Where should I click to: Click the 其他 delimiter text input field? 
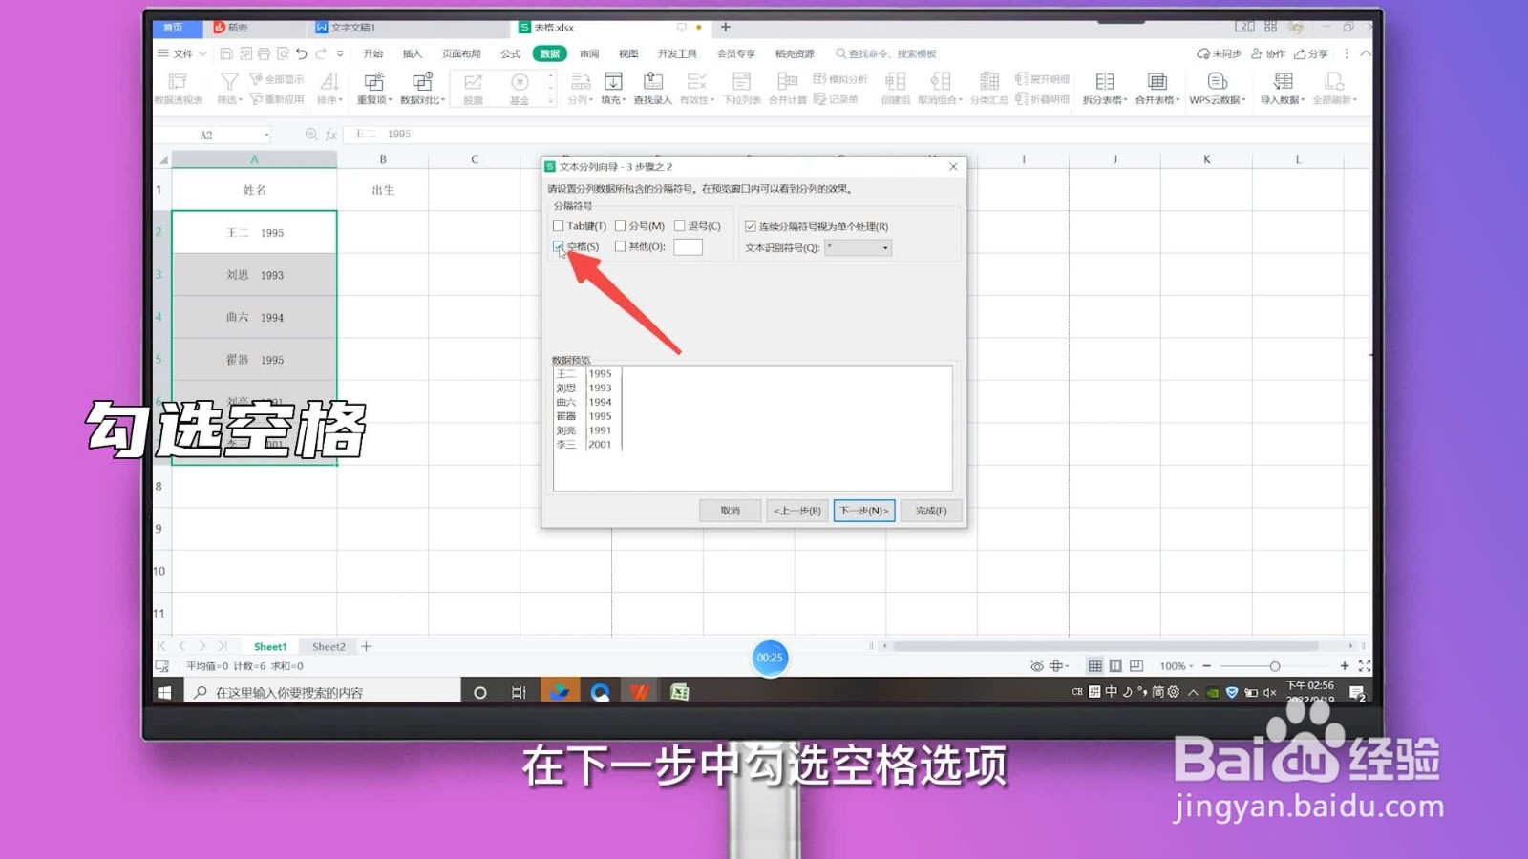point(688,246)
